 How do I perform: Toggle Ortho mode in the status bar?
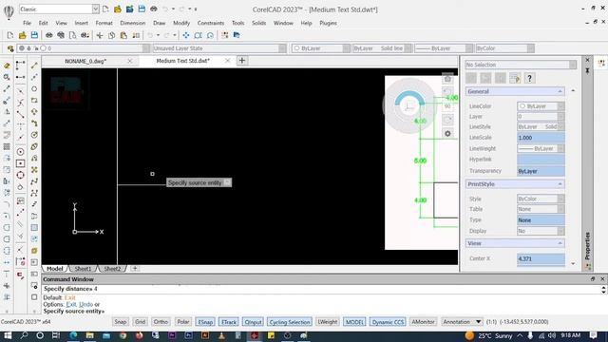pos(161,322)
